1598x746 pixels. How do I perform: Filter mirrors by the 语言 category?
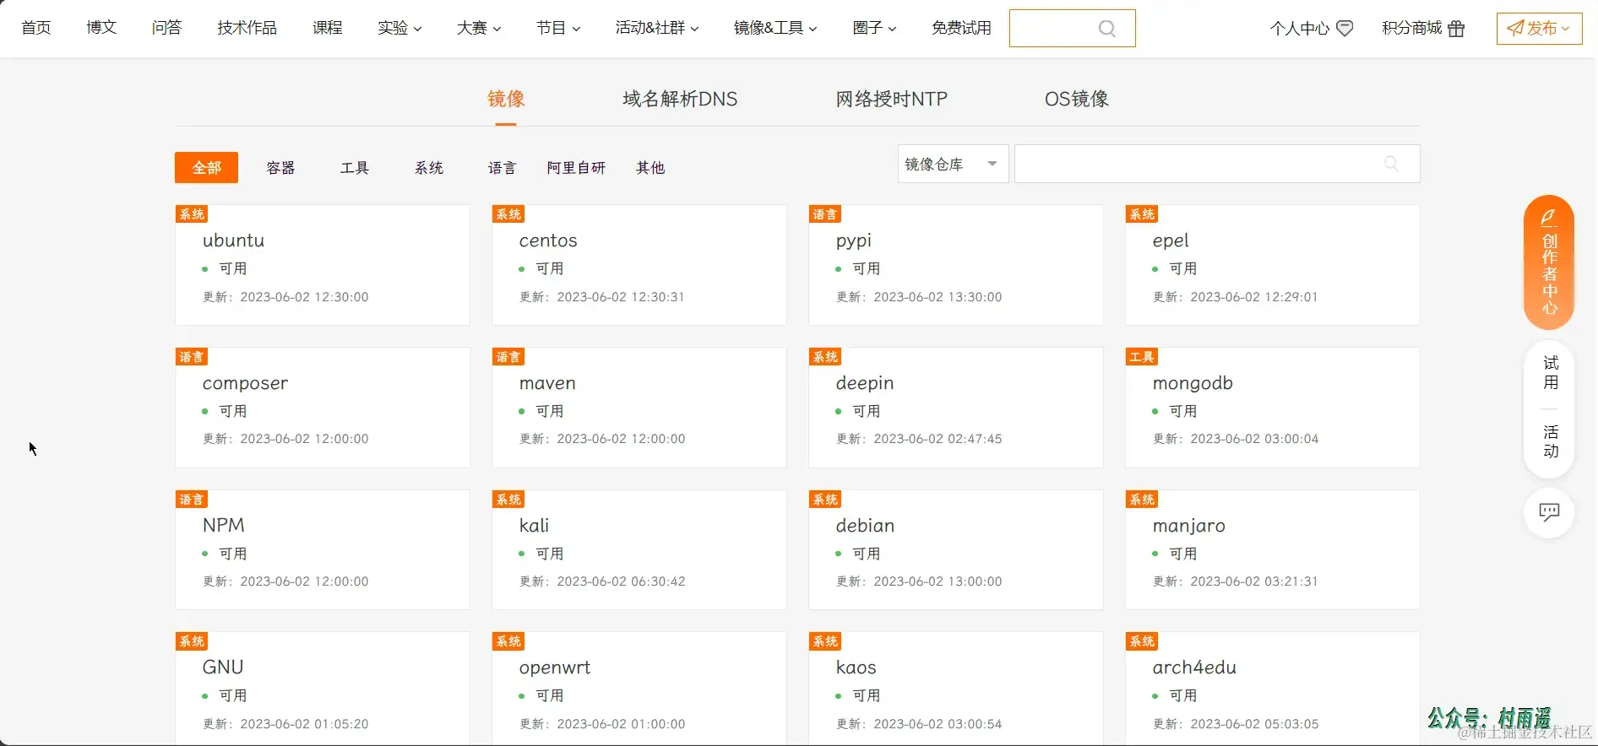(x=502, y=167)
